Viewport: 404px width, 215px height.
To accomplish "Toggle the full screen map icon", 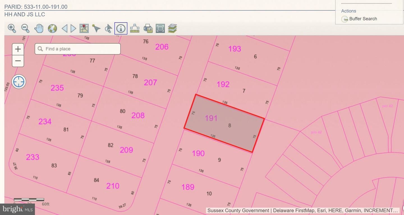I will coord(160,28).
